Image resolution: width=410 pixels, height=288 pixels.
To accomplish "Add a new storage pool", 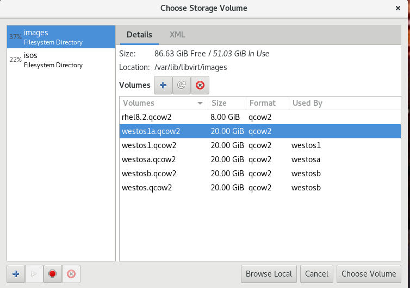I will click(16, 274).
